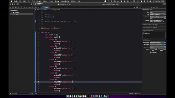This screenshot has height=98, width=175.
Task: Select the Quick Help inspector tab
Action: 157,7
